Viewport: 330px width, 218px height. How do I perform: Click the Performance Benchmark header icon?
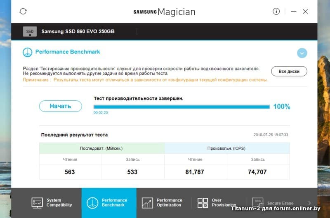click(27, 52)
